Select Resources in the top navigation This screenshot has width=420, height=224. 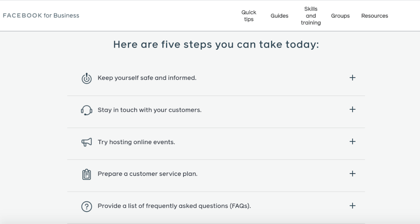[374, 16]
